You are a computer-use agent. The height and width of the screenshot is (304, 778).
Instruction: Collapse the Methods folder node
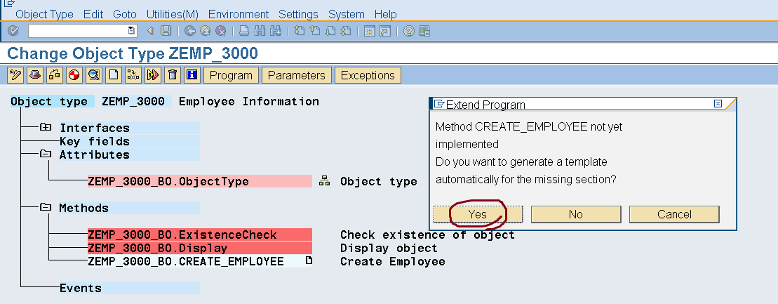click(x=46, y=208)
